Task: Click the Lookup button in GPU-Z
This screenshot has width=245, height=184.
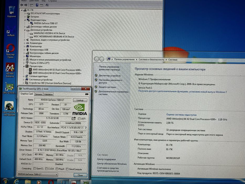Action: pyautogui.click(x=80, y=100)
